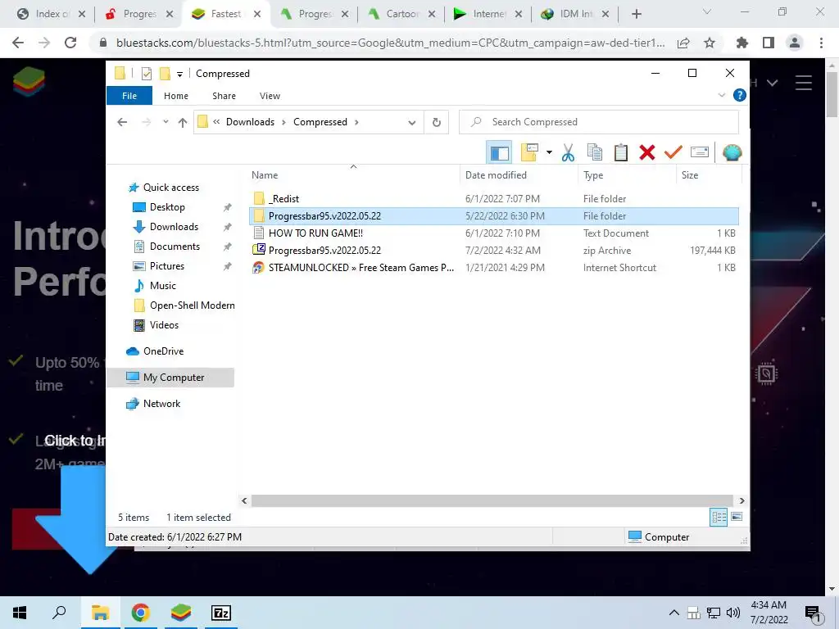This screenshot has width=839, height=629.
Task: Open Music in navigation pane
Action: tap(163, 286)
